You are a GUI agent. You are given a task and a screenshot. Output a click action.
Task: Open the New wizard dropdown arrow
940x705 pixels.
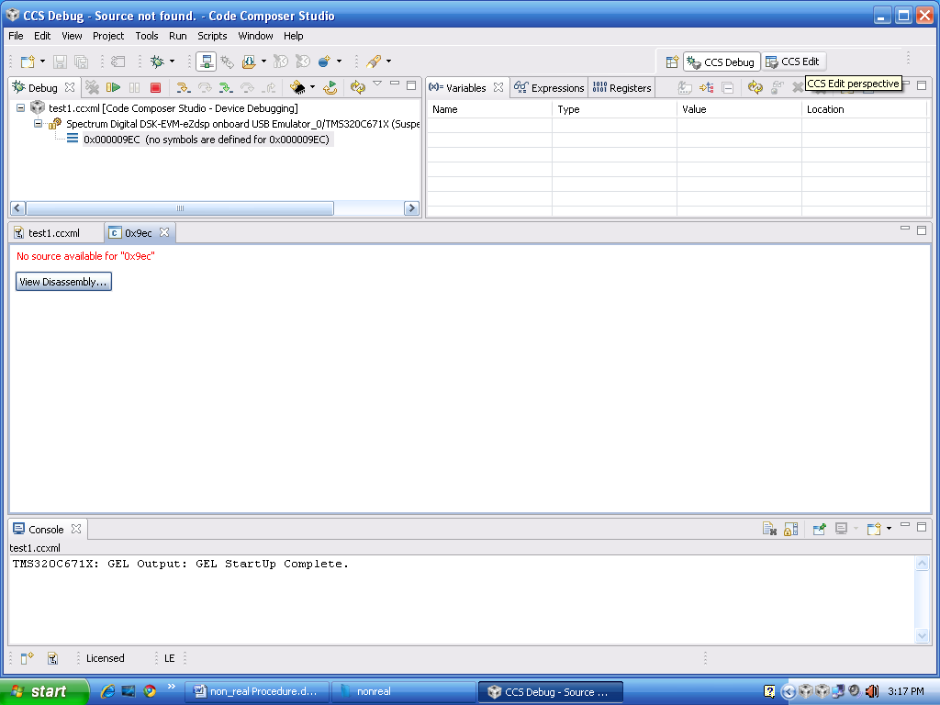pyautogui.click(x=42, y=62)
